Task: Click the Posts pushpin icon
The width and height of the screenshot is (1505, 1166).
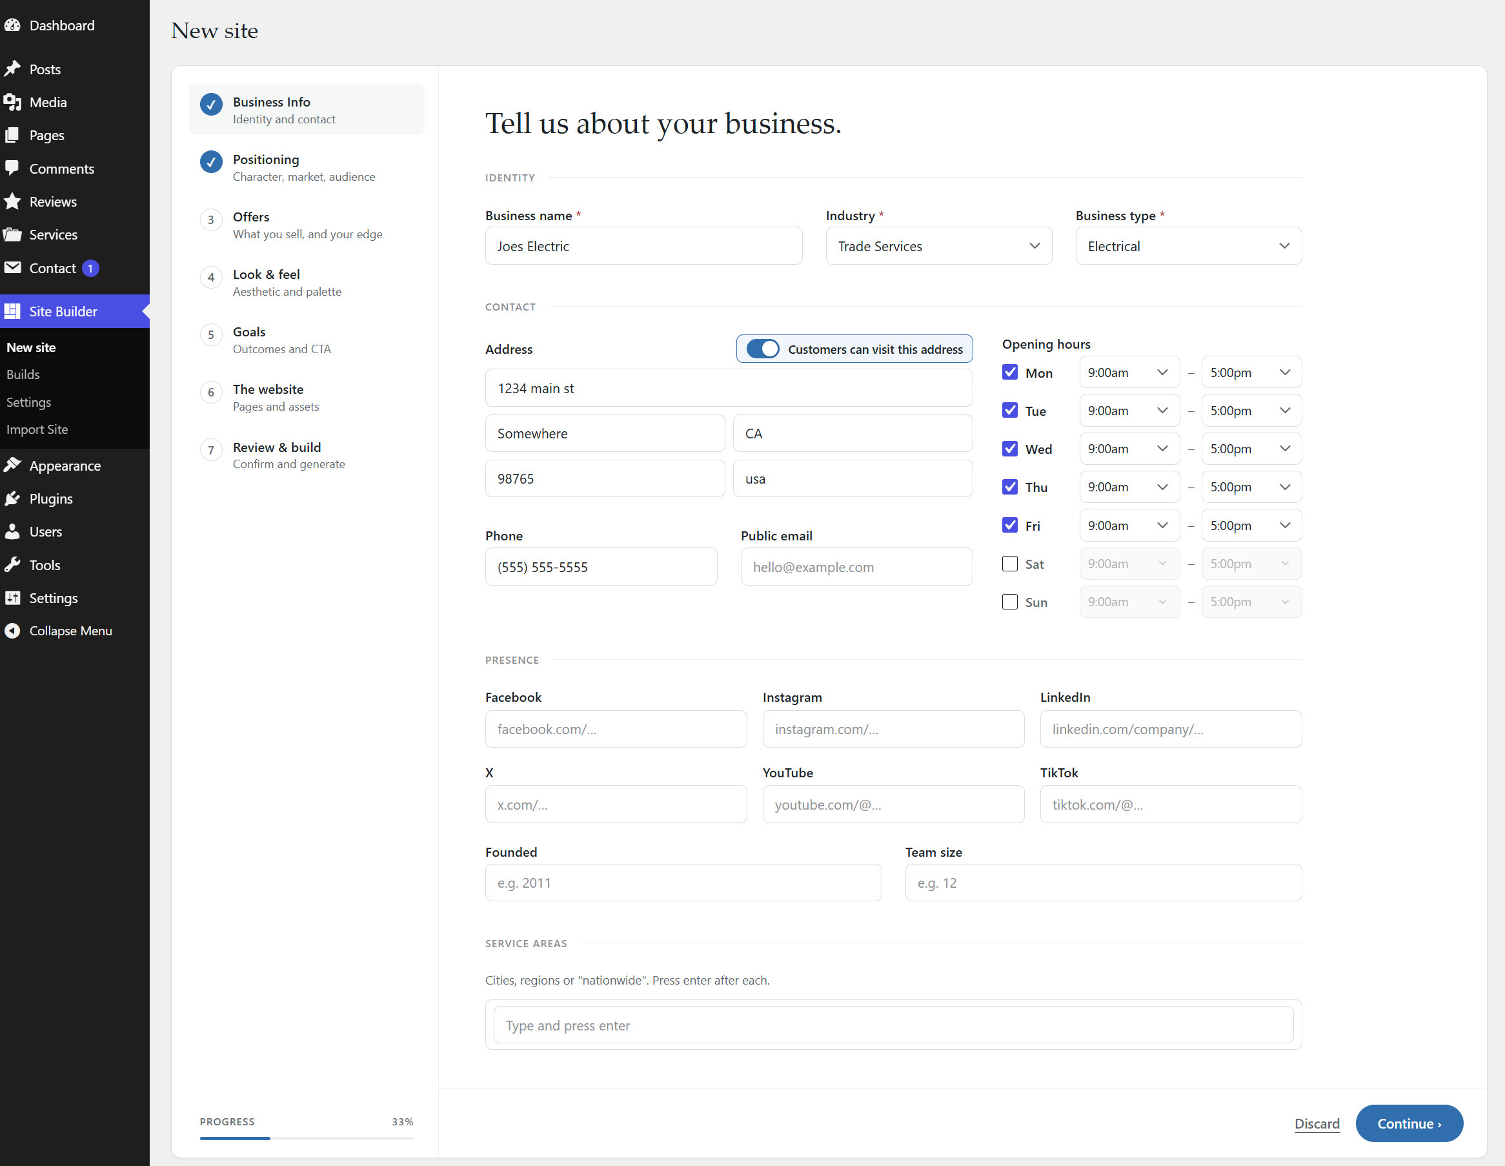Action: click(x=12, y=69)
